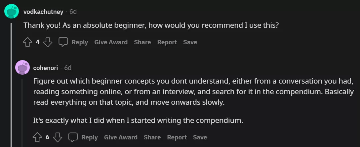Open cohenori's purple avatar
The height and width of the screenshot is (147, 360).
click(x=22, y=67)
